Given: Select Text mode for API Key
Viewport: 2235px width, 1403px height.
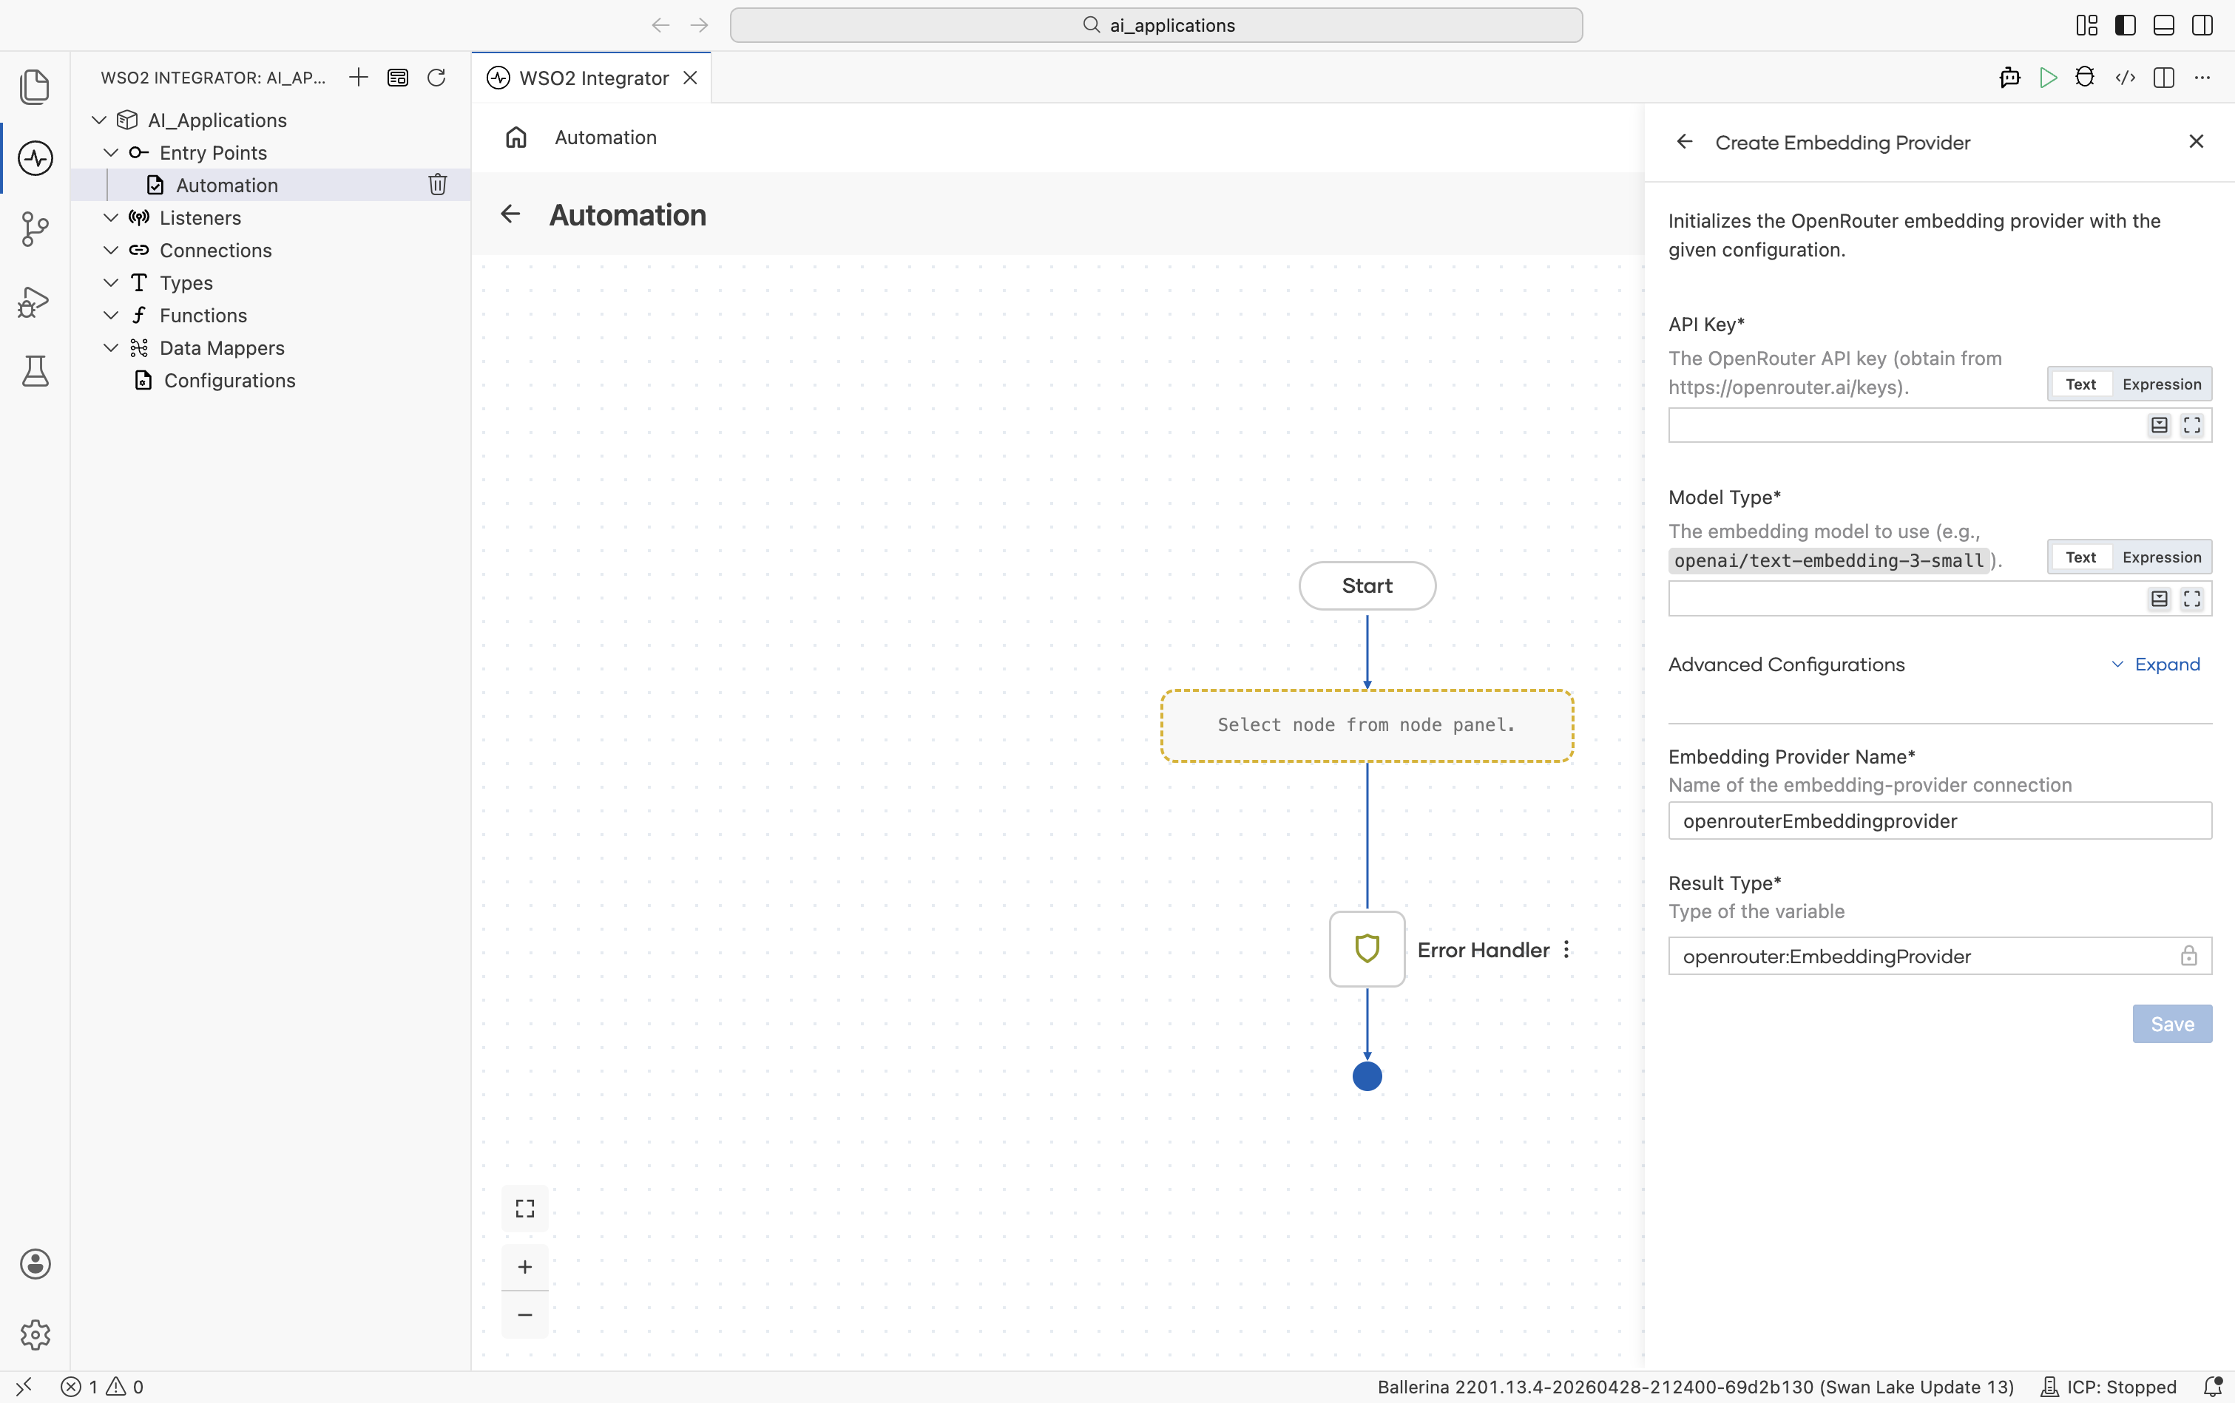Looking at the screenshot, I should click(2081, 384).
